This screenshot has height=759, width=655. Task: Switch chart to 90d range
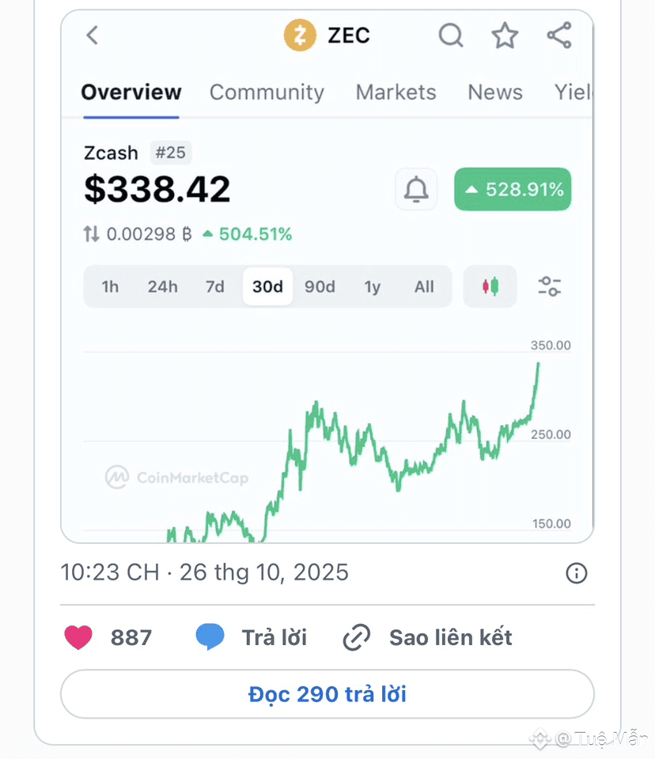coord(320,286)
